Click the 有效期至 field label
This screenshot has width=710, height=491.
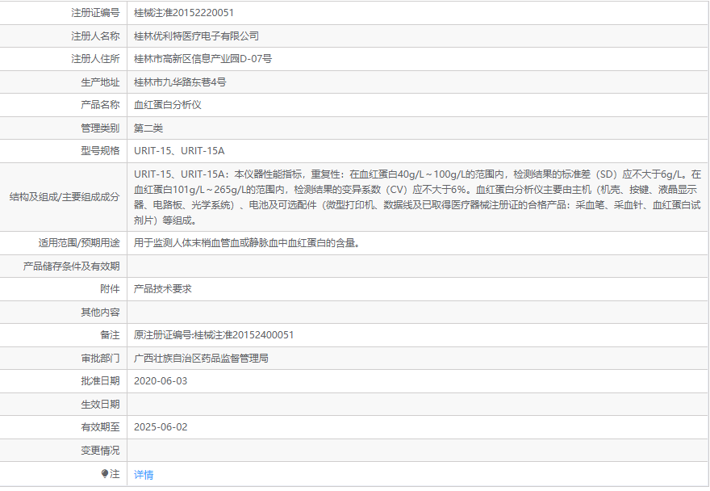pos(100,427)
